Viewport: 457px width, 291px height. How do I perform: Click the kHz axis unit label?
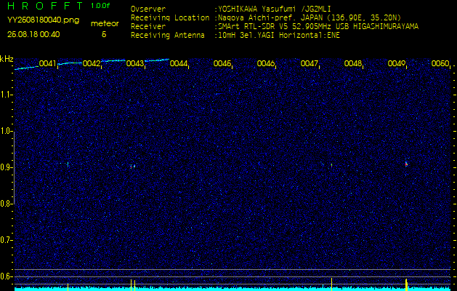click(7, 59)
